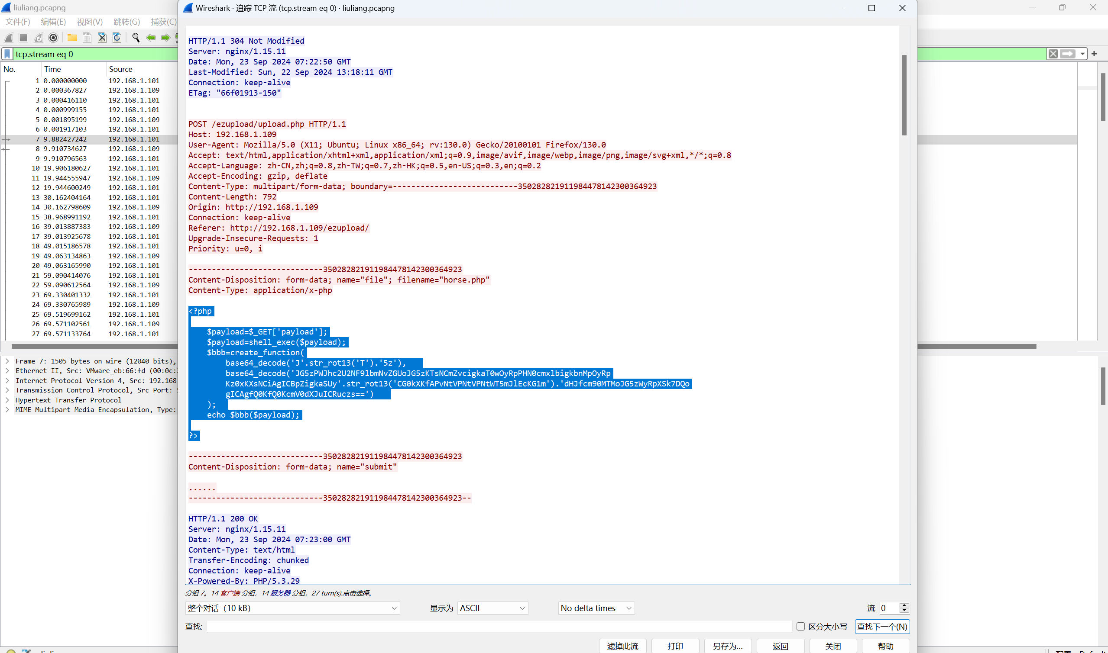Click the No. column header
The image size is (1108, 653).
point(21,69)
